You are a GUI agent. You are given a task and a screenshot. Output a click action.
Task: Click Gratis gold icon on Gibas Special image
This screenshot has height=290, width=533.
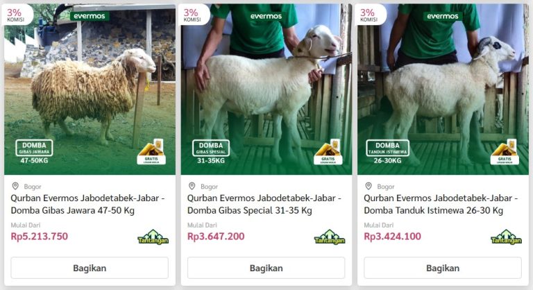328,152
